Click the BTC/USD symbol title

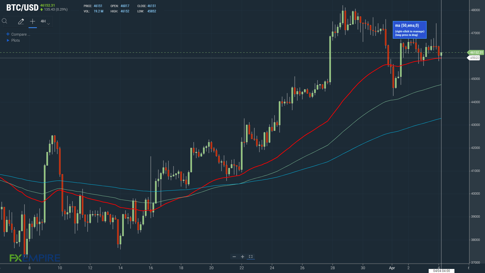[x=22, y=8]
